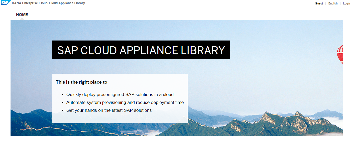The height and width of the screenshot is (141, 351).
Task: Click the SAP CLOUD APPLIANCE LIBRARY banner title
Action: point(141,50)
